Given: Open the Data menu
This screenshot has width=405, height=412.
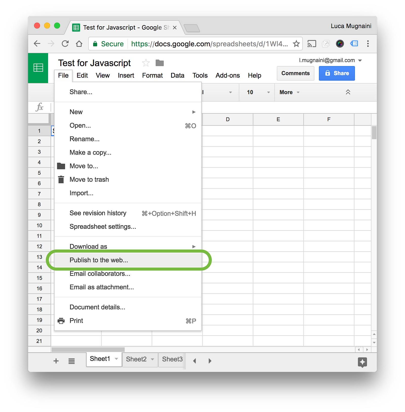Looking at the screenshot, I should point(177,75).
